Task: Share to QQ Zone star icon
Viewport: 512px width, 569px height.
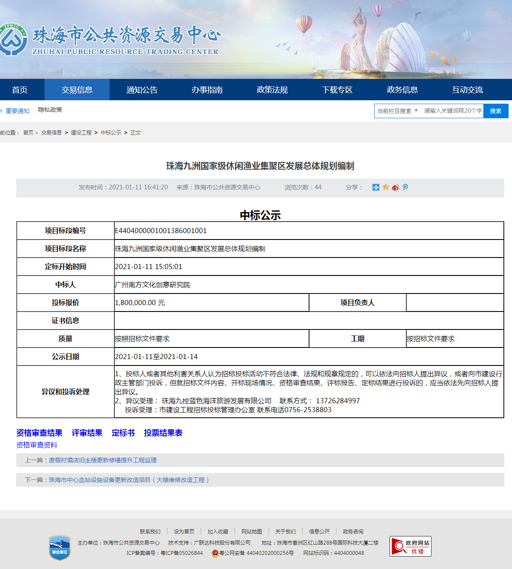Action: click(386, 187)
